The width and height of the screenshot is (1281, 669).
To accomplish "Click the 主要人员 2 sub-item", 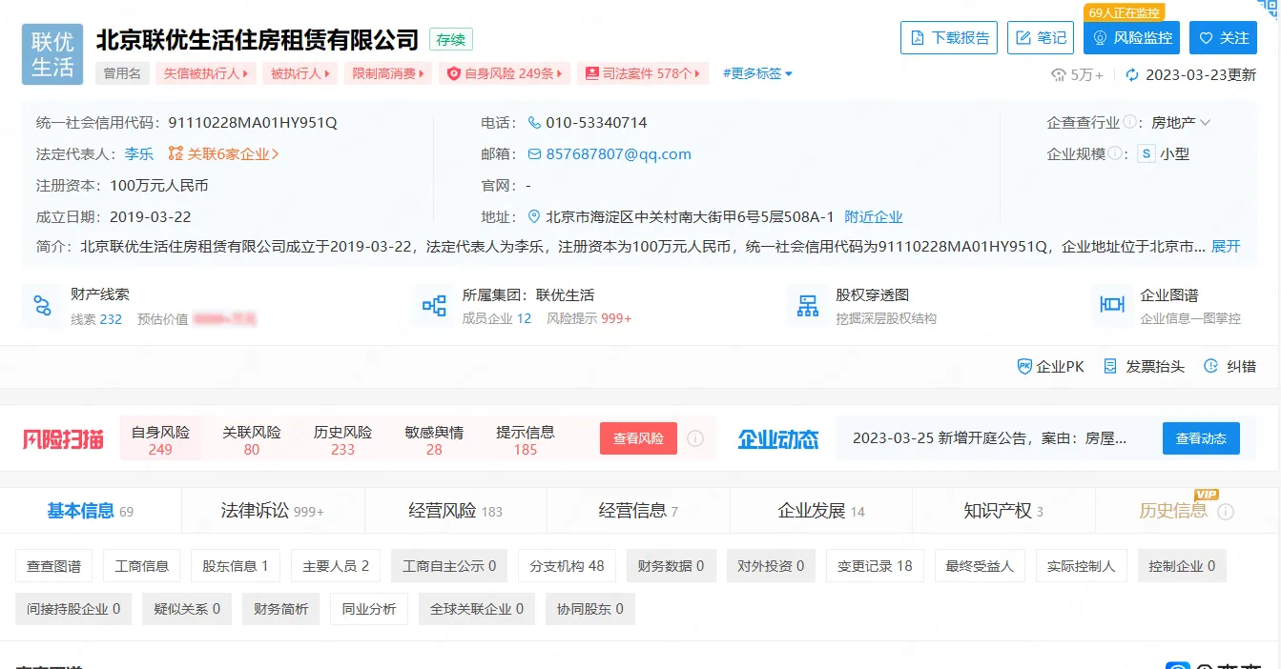I will (336, 566).
